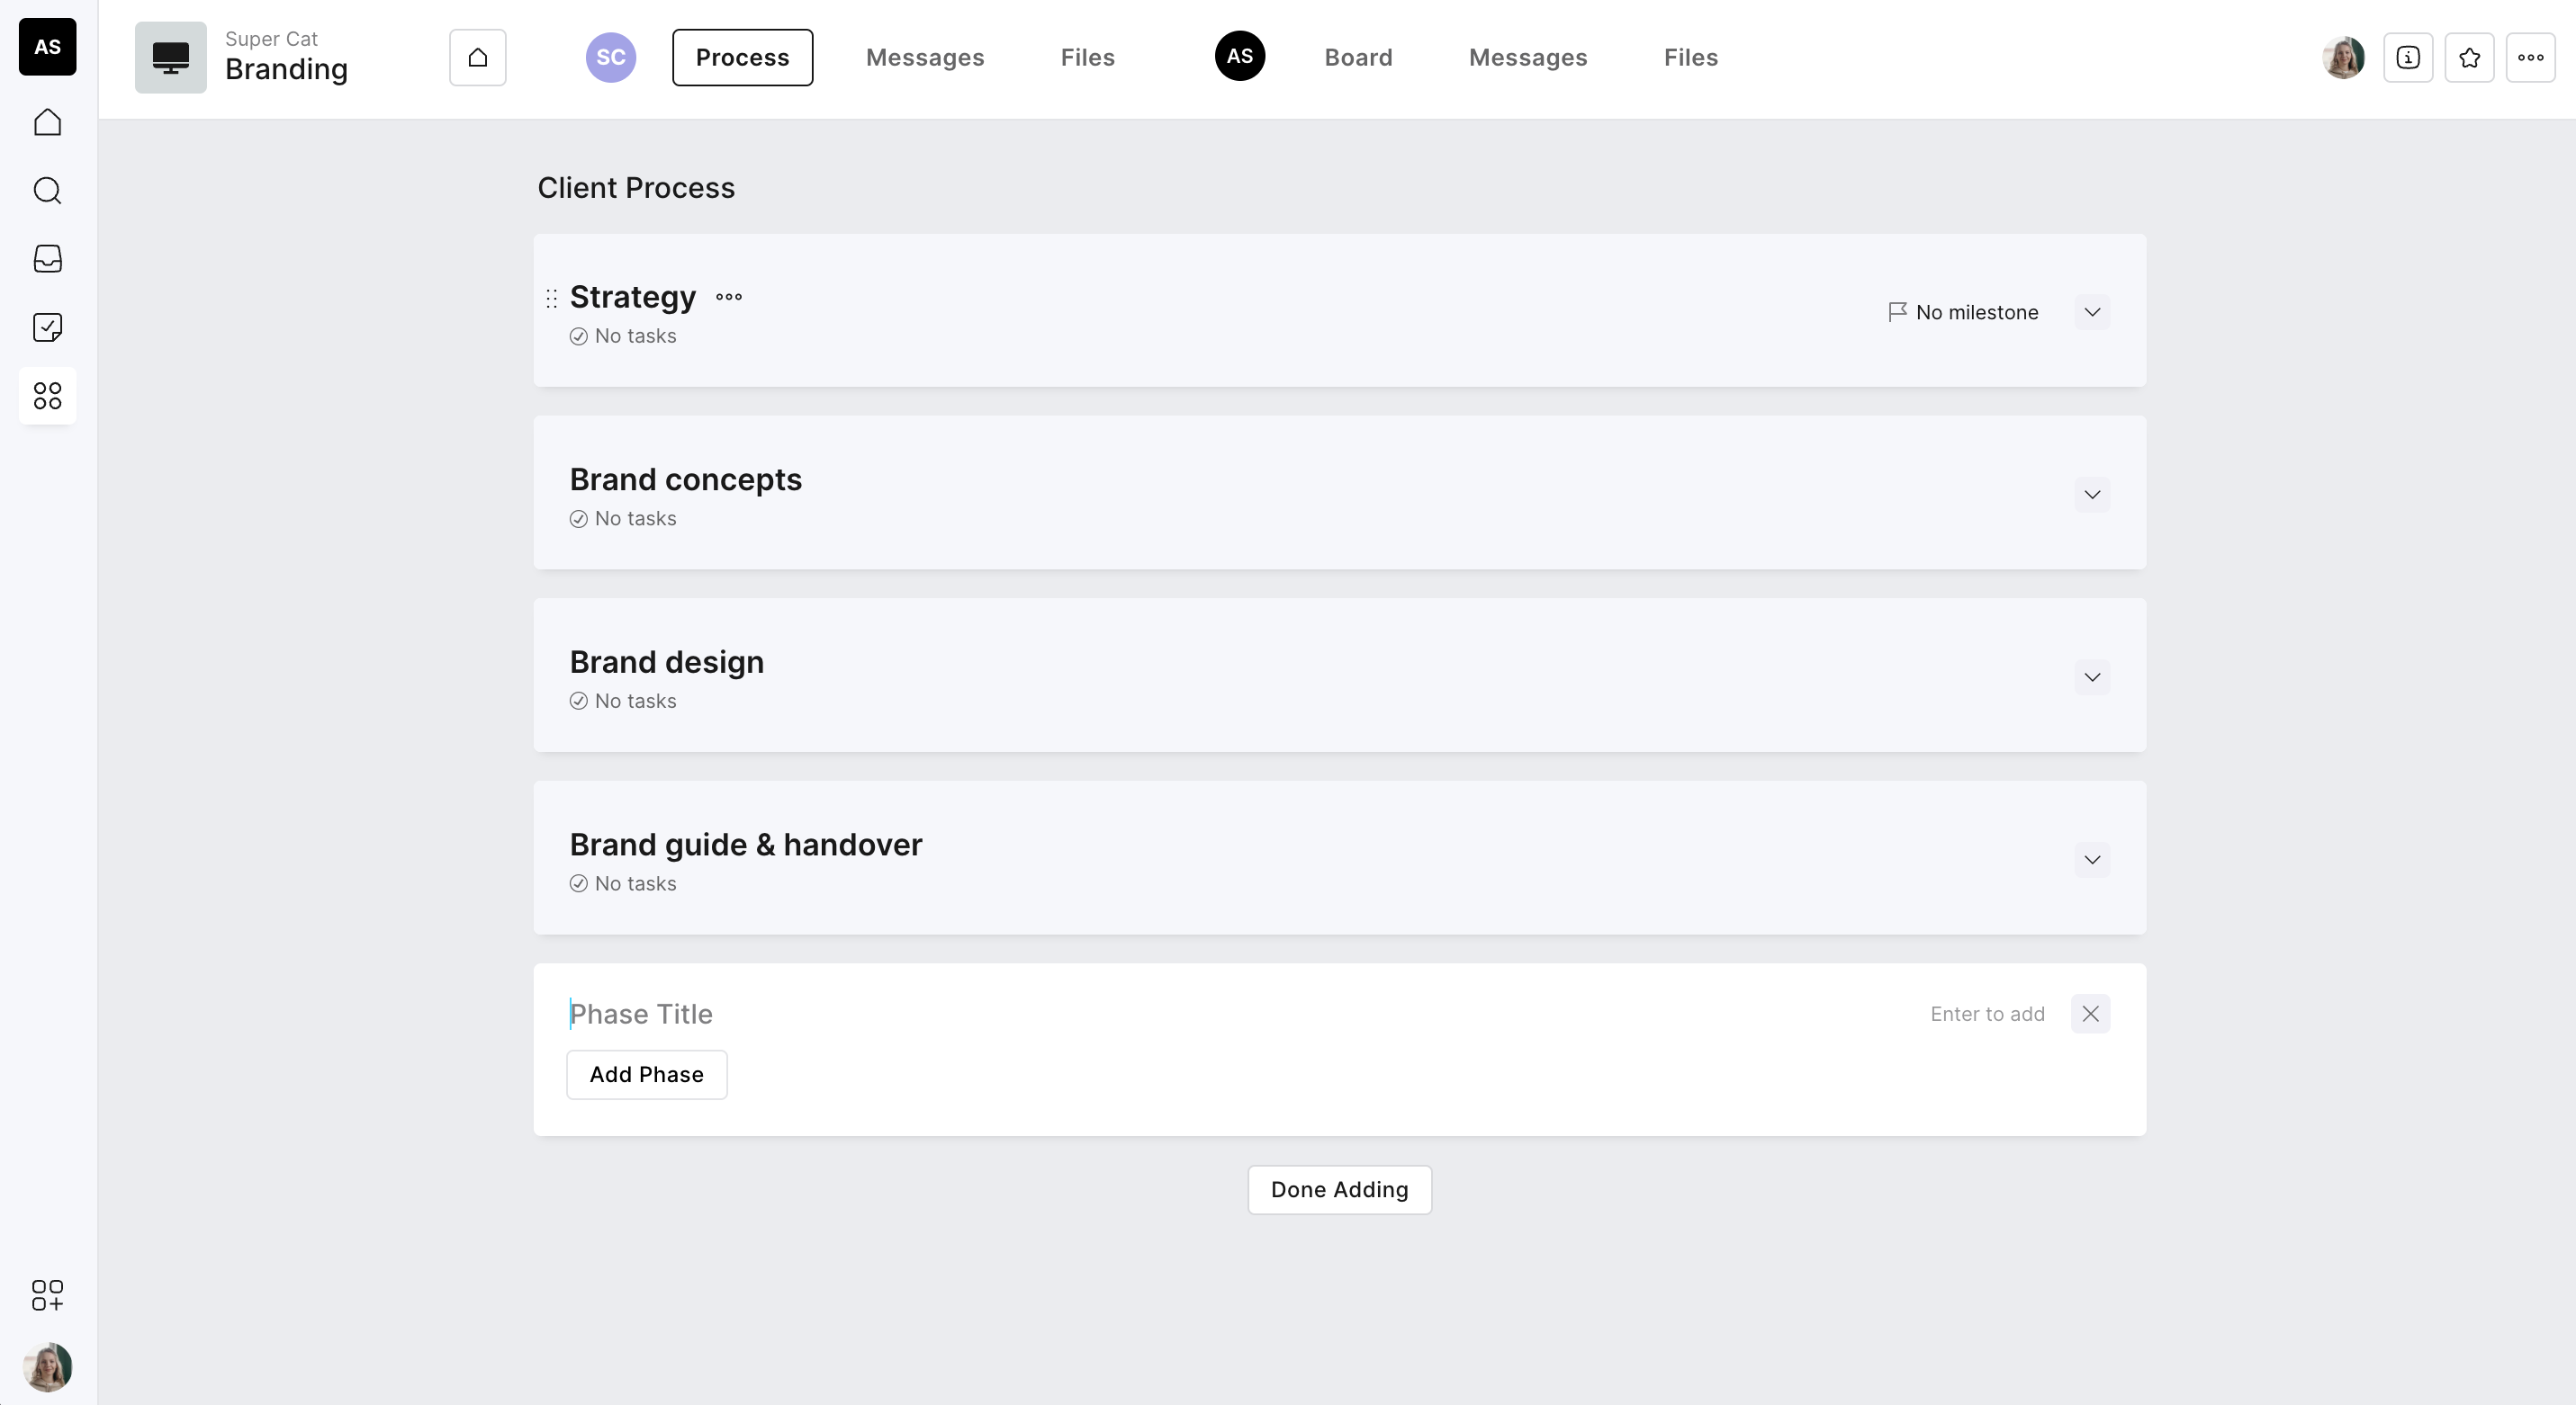Click the Add Phase button
2576x1405 pixels.
click(646, 1074)
